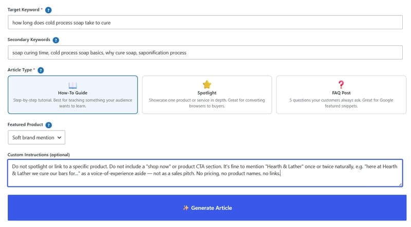The image size is (411, 227).
Task: Open the Secondary Keywords help icon
Action: click(x=56, y=40)
